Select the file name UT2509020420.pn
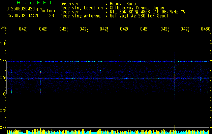The width and height of the screenshot is (212, 134). pos(24,9)
